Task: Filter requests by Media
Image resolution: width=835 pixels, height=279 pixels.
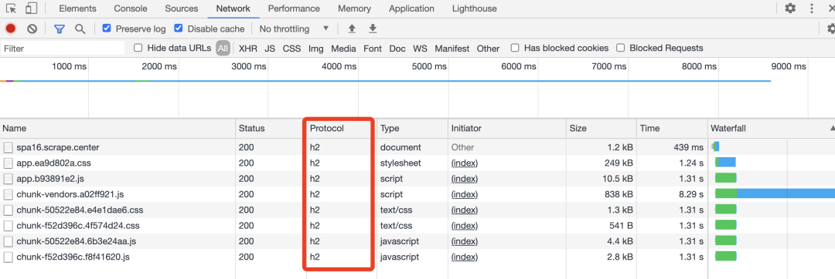Action: (x=343, y=49)
